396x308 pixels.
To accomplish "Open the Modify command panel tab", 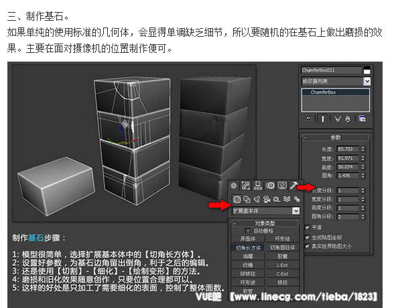I will coord(246,186).
